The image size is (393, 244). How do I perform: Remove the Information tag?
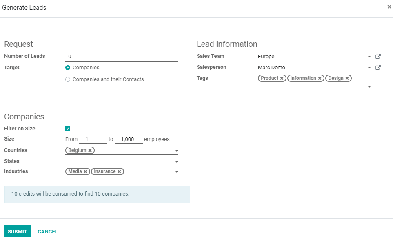(x=320, y=78)
